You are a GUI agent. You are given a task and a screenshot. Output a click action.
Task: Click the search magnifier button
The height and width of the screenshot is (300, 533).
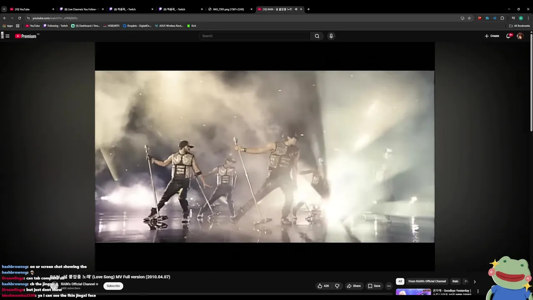[x=317, y=36]
